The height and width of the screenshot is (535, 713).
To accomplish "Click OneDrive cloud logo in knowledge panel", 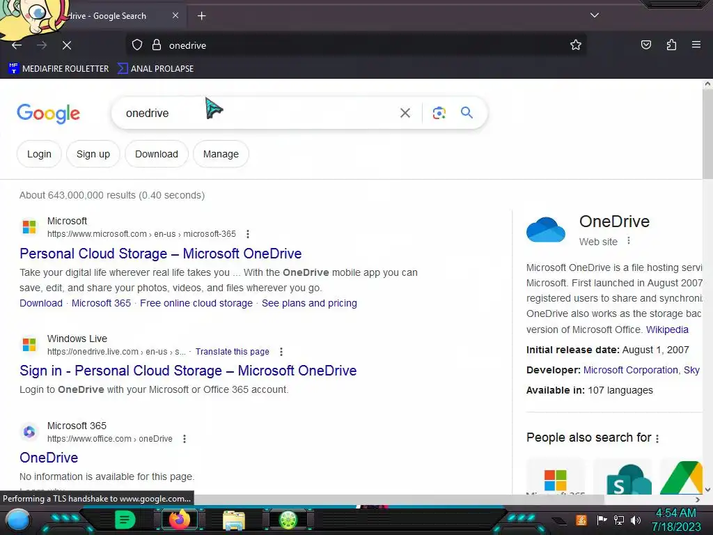I will click(x=546, y=230).
